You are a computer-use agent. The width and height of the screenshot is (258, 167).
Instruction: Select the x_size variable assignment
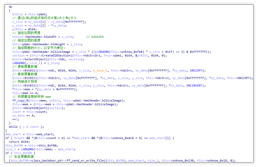pyautogui.click(x=16, y=22)
